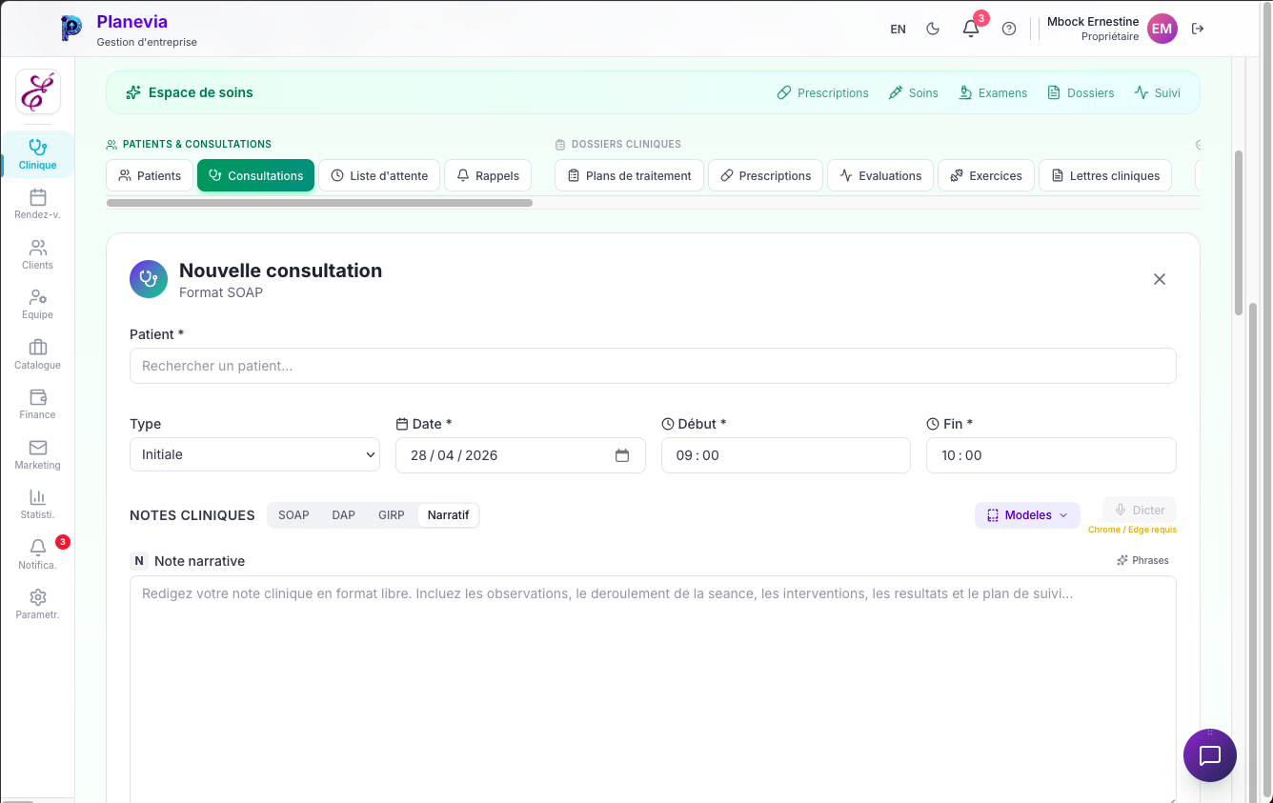Open Finance wallet icon in sidebar
Viewport: 1273px width, 803px height.
point(37,397)
